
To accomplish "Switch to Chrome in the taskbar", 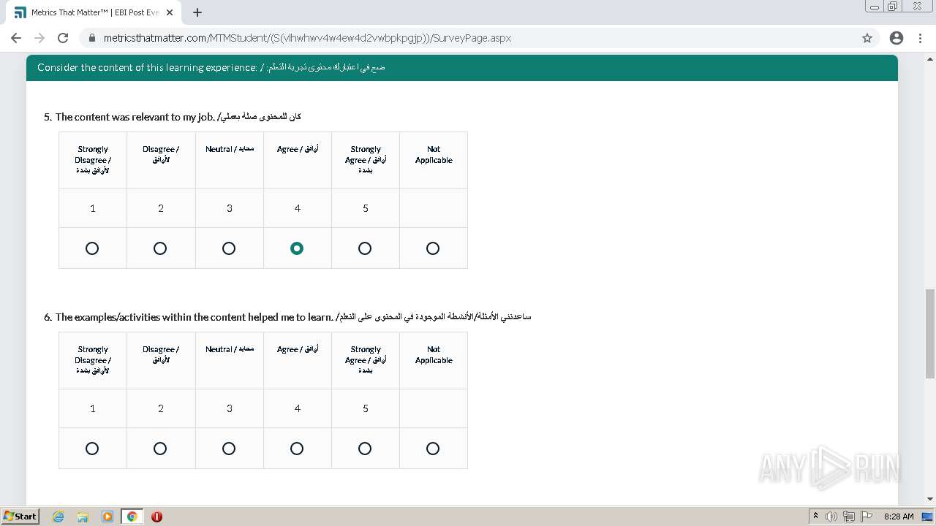I will 132,517.
